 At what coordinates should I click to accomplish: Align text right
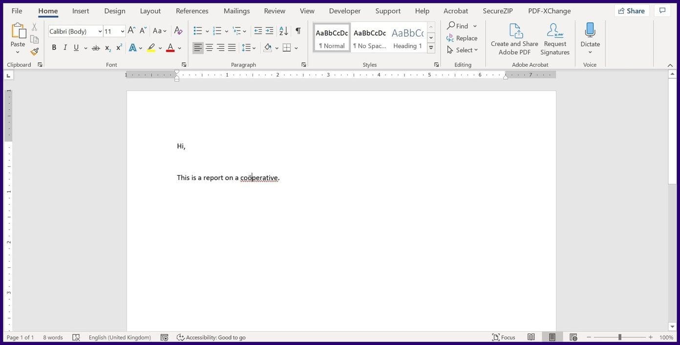click(x=220, y=48)
